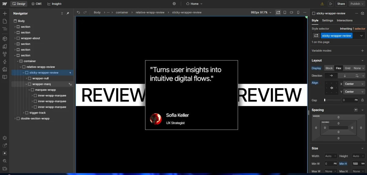
Task: Click the relative-wrapp-review breadcrumb
Action: [150, 13]
